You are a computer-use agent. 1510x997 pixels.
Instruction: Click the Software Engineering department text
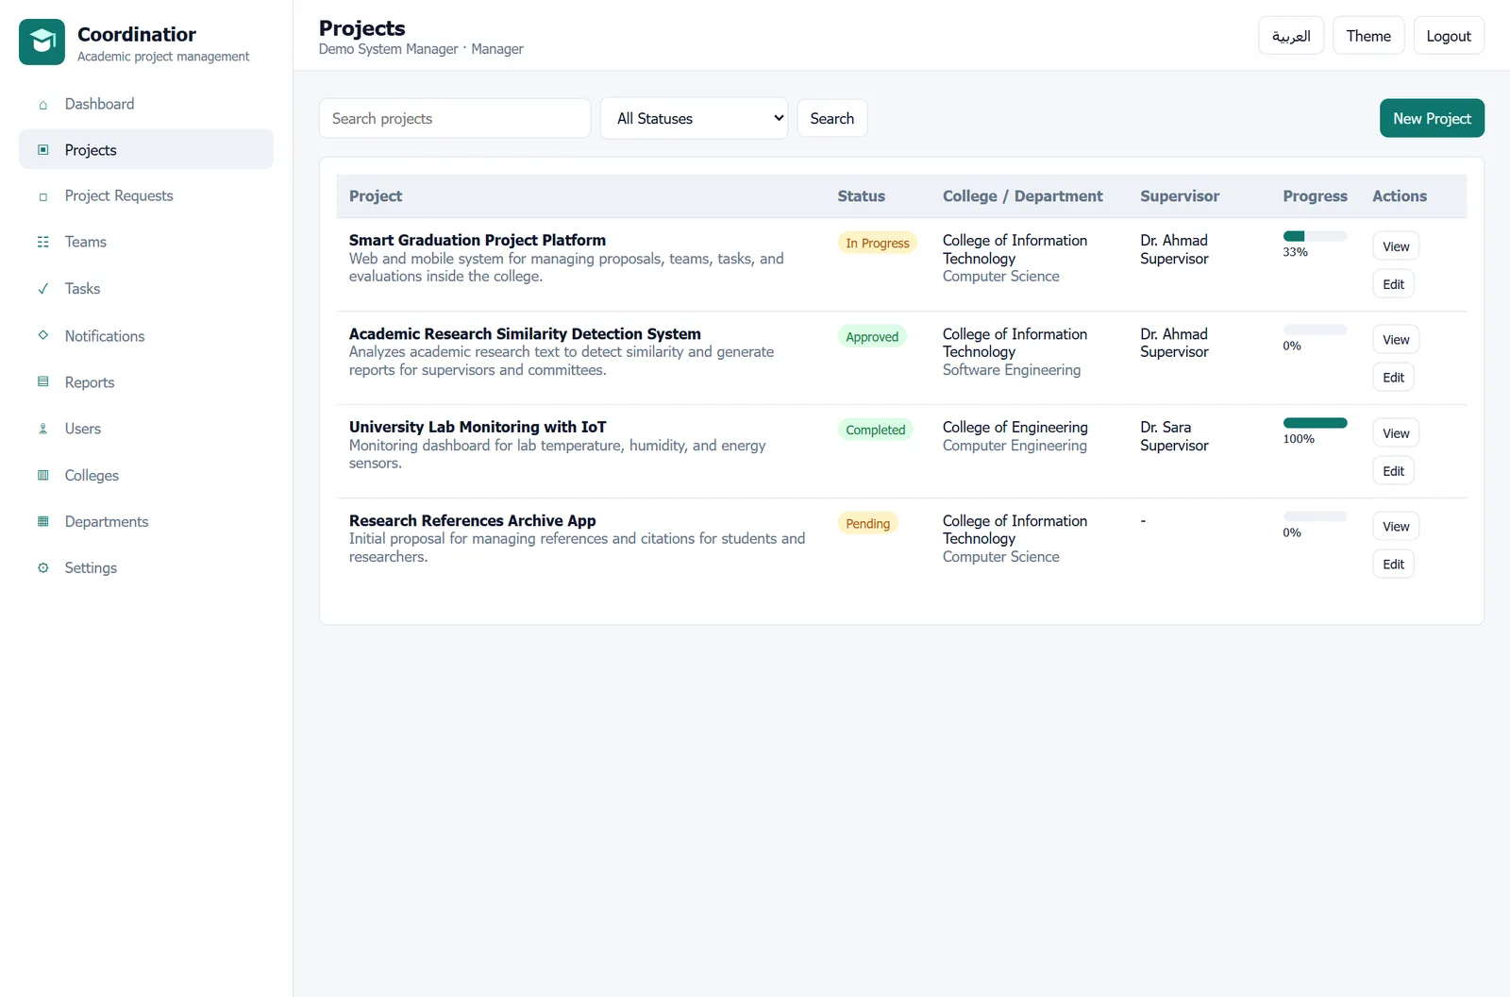1011,370
